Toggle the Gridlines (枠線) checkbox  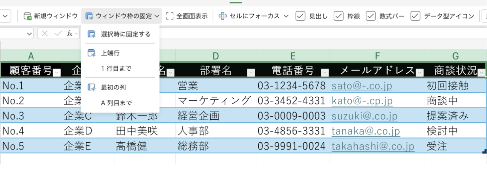[x=339, y=16]
